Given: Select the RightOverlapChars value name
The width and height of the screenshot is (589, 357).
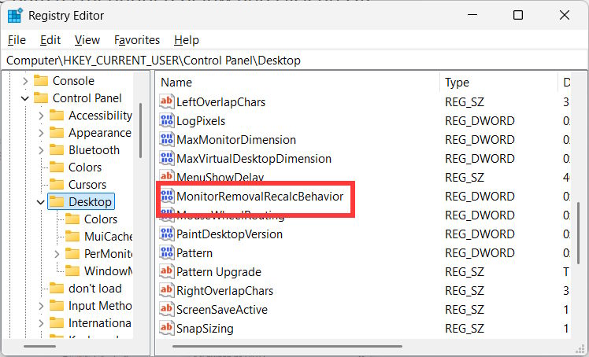Looking at the screenshot, I should 225,291.
